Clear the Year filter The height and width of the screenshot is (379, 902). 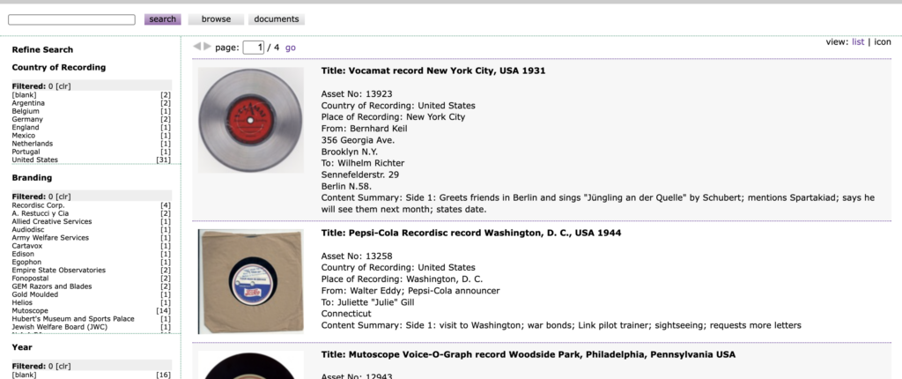63,367
